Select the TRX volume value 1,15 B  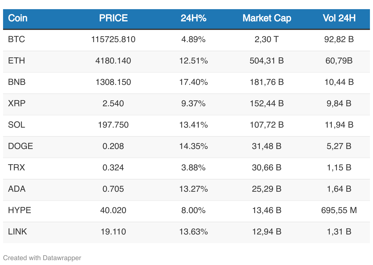pyautogui.click(x=339, y=168)
